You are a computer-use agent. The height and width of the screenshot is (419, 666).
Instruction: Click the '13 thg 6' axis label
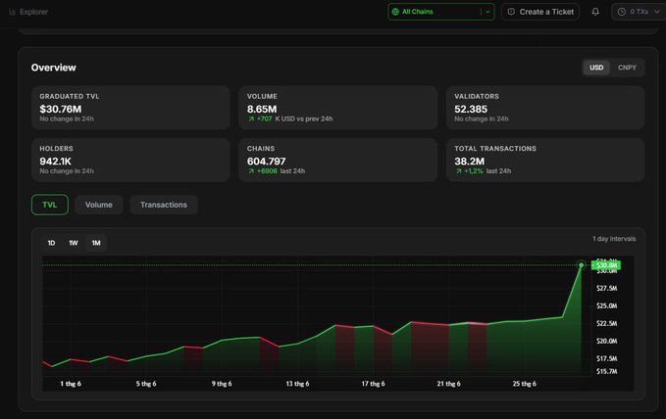click(297, 384)
